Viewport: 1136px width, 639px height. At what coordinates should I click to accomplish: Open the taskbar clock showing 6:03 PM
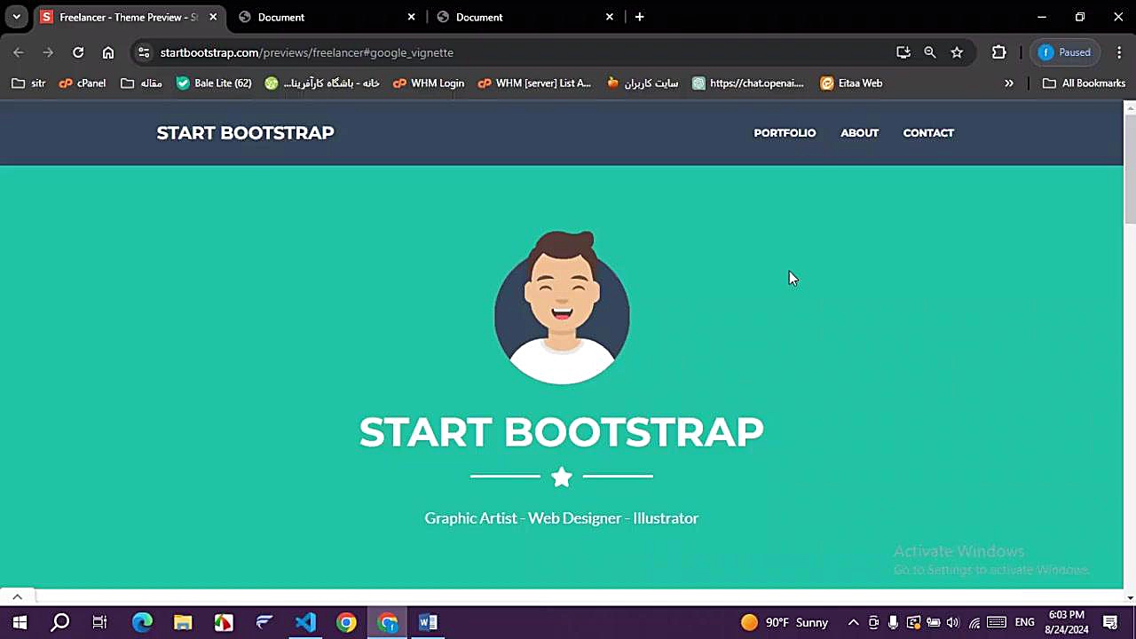(1066, 622)
